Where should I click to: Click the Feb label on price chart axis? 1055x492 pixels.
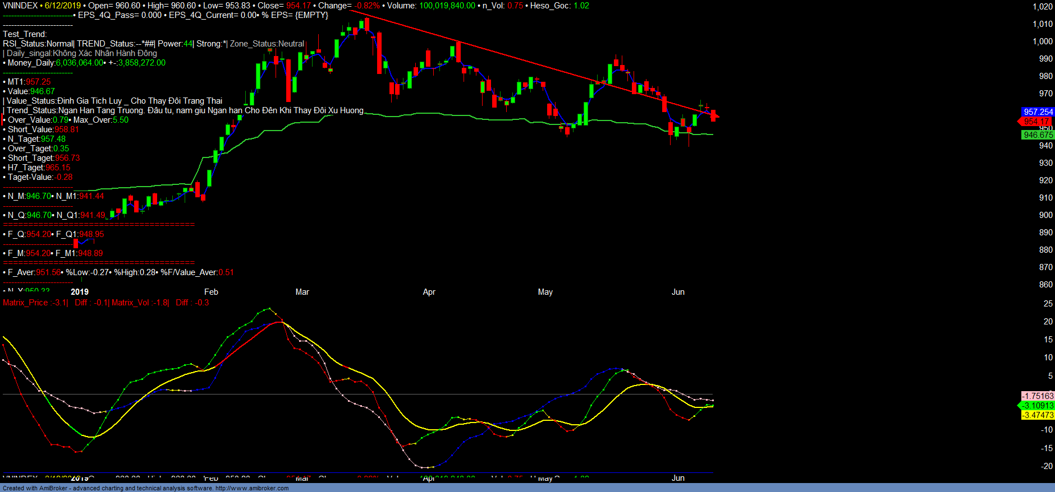coord(211,292)
